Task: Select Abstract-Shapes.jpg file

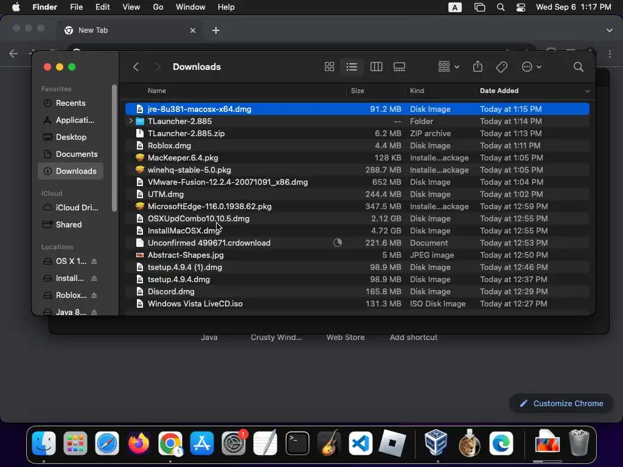Action: coord(357,255)
